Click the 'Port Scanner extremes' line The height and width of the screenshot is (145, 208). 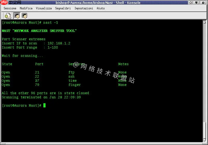point(24,39)
